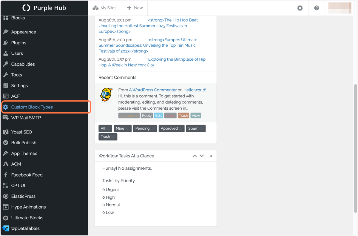The height and width of the screenshot is (236, 358).
Task: Open the Appearance menu item
Action: [44, 32]
